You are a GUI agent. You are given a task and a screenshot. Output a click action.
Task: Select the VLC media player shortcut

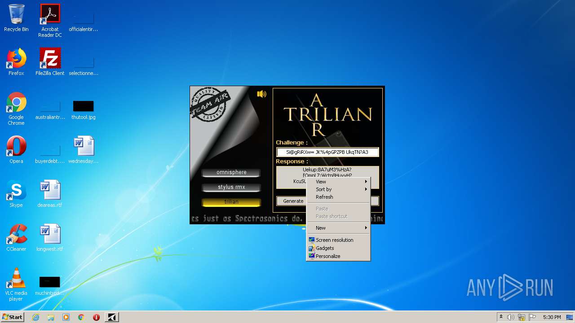(16, 284)
